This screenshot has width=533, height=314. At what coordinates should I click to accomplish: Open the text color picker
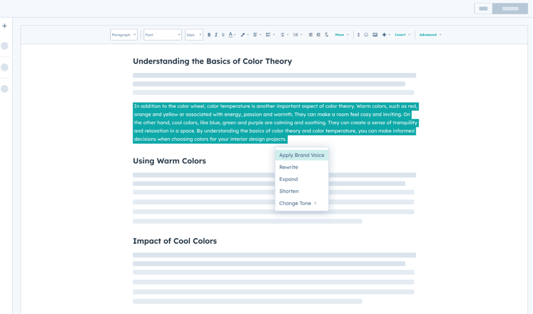click(x=232, y=35)
